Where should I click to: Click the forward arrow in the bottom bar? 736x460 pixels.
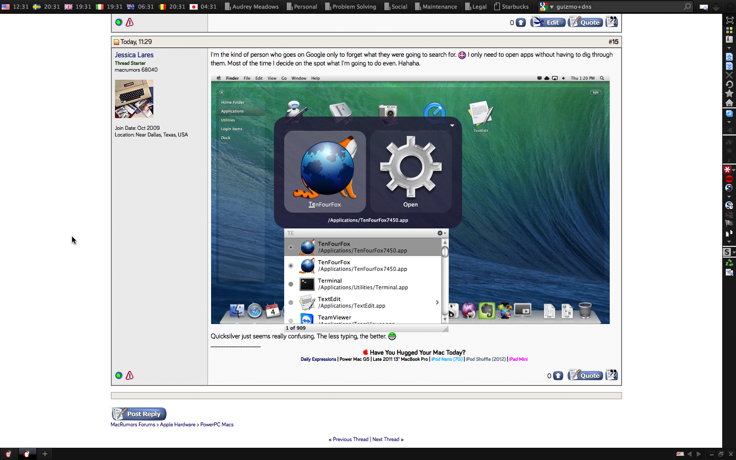[699, 454]
